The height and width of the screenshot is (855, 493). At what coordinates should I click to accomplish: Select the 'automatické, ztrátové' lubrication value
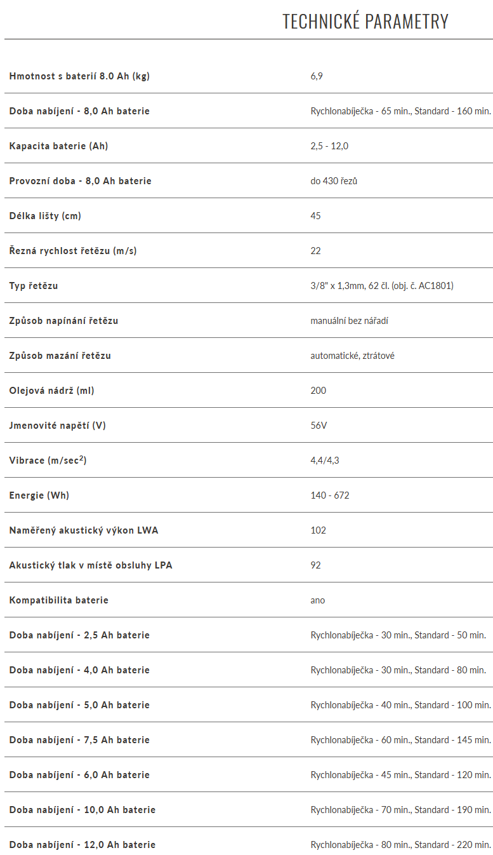coord(352,356)
